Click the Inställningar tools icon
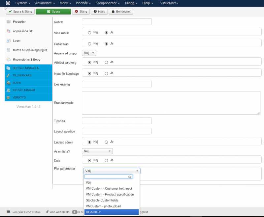Screen dimensions: 264x217 (x=8, y=90)
